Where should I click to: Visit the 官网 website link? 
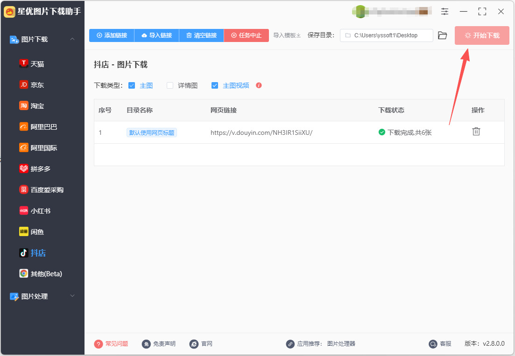[x=201, y=343]
